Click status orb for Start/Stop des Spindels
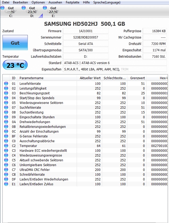Screen dimensions: 169x223 (x=6, y=98)
